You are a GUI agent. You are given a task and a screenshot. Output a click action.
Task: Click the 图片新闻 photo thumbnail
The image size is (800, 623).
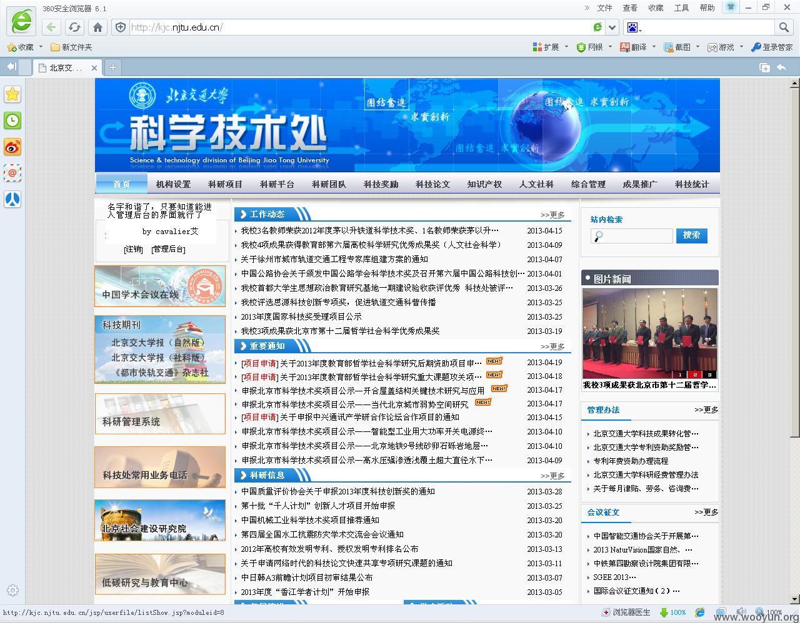pyautogui.click(x=649, y=333)
